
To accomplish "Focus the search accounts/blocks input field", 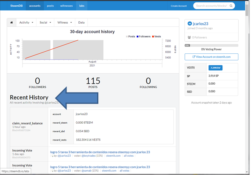I will click(x=211, y=6).
